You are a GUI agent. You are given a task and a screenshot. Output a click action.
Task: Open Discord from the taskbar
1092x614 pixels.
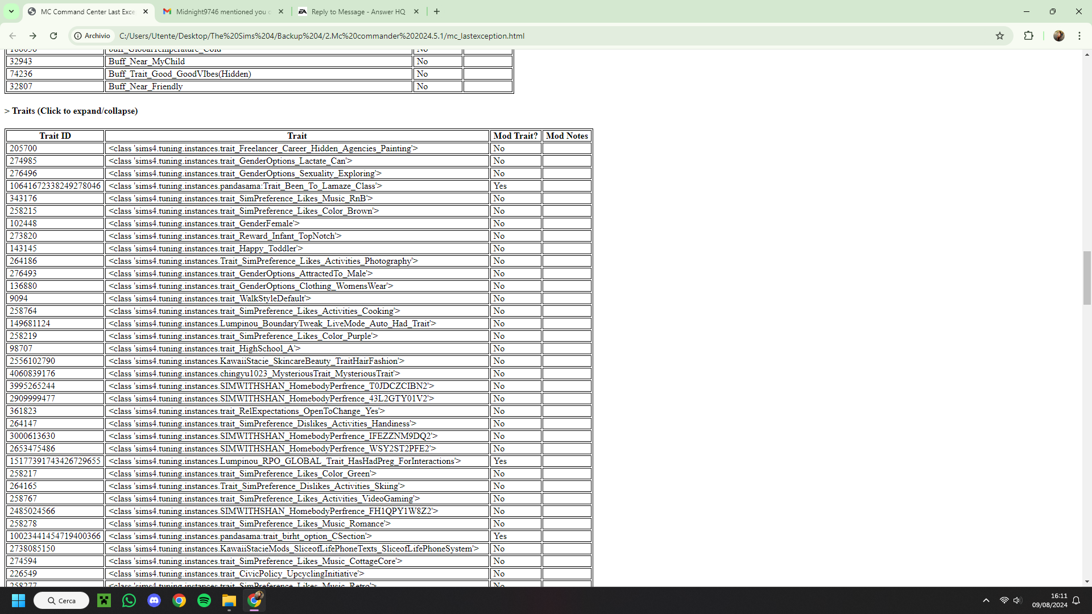tap(154, 600)
